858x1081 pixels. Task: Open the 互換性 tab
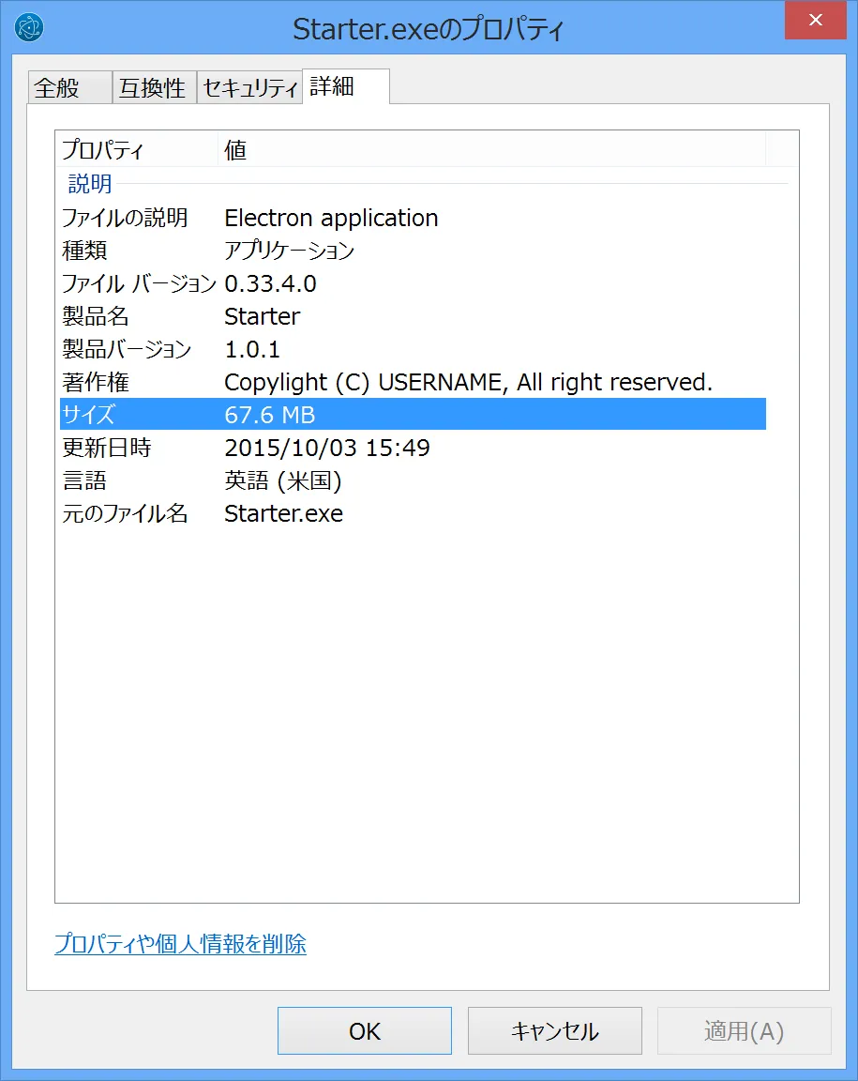(x=154, y=86)
